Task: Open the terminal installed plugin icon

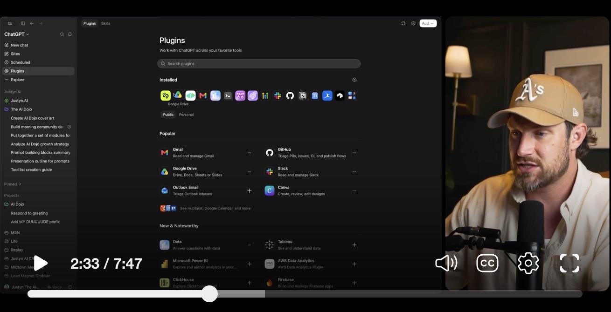Action: click(228, 95)
